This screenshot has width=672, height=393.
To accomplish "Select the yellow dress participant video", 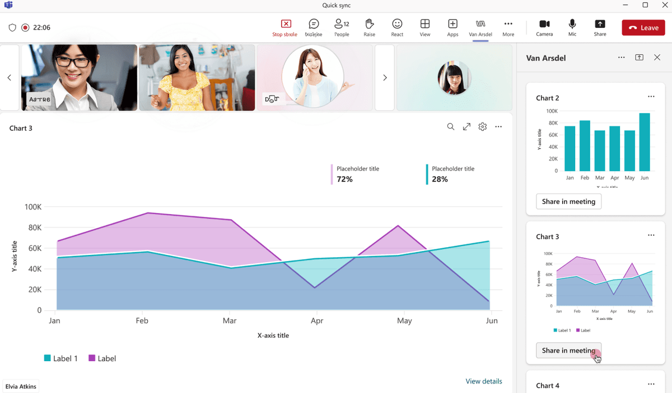I will [197, 78].
